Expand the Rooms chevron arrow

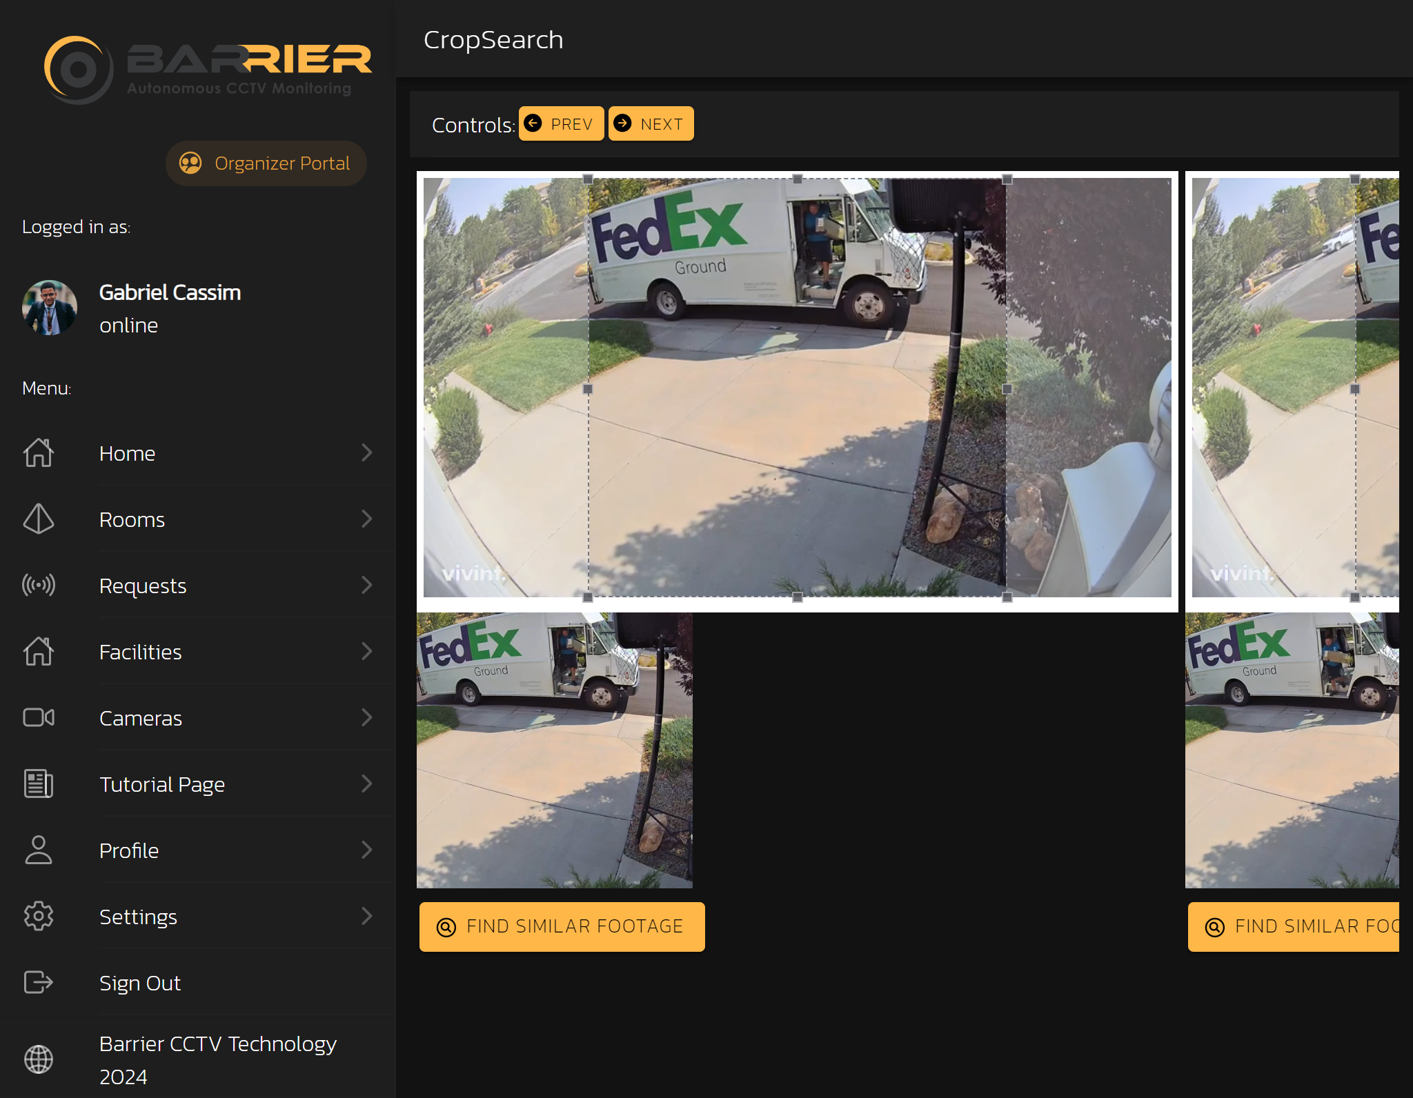click(366, 519)
